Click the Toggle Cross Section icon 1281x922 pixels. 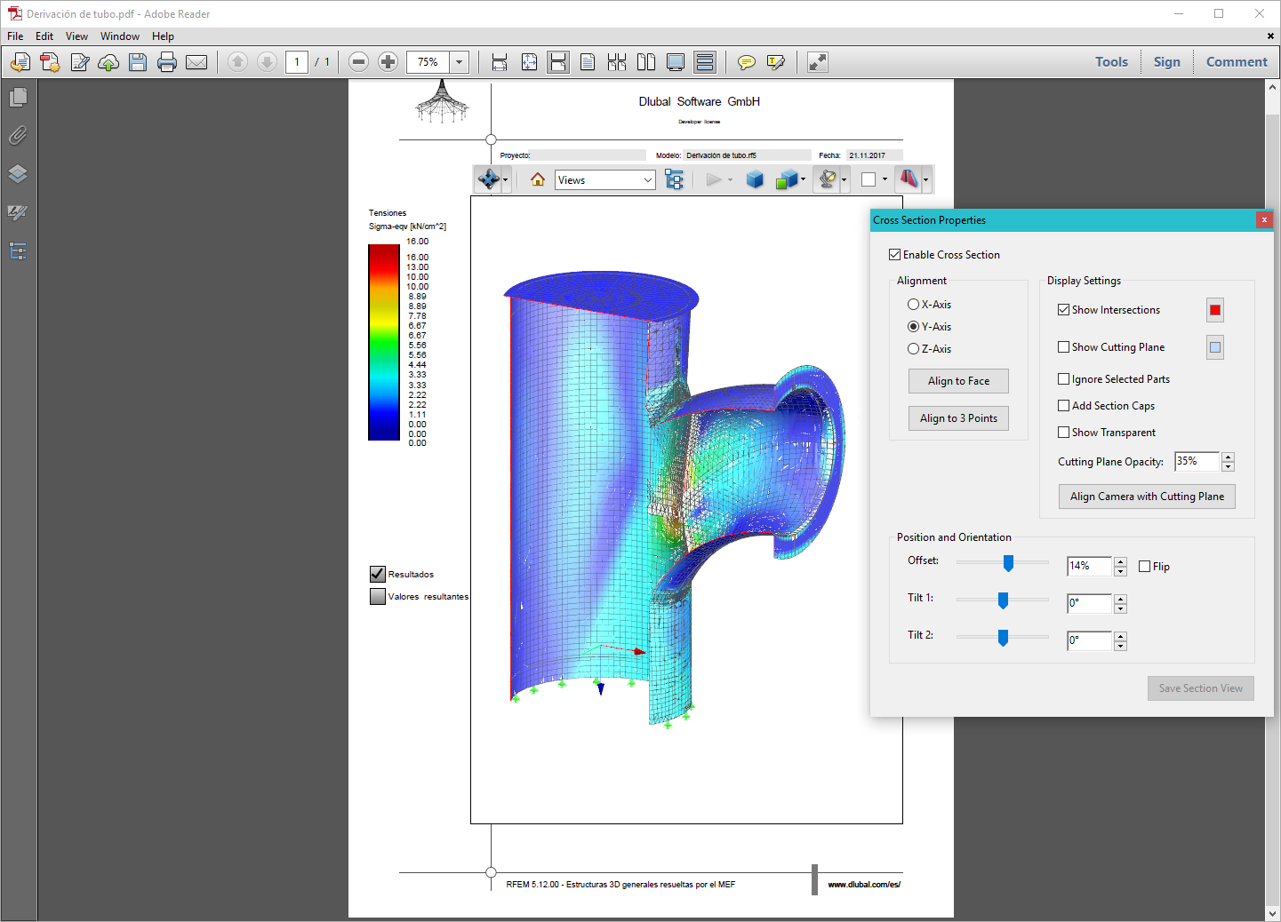click(909, 179)
